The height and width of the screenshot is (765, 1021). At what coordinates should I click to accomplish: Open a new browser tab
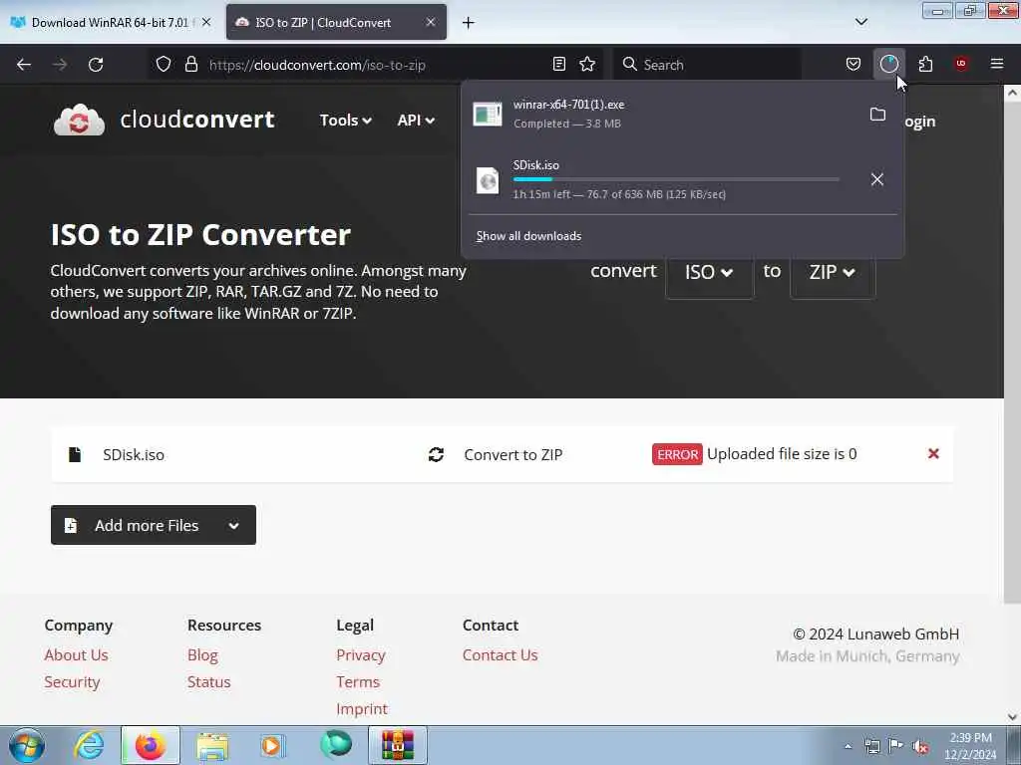pyautogui.click(x=469, y=23)
